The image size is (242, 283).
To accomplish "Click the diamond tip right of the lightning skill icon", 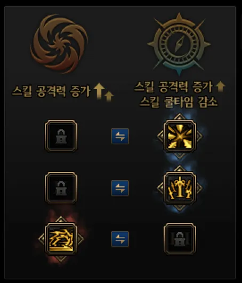I will pos(80,239).
